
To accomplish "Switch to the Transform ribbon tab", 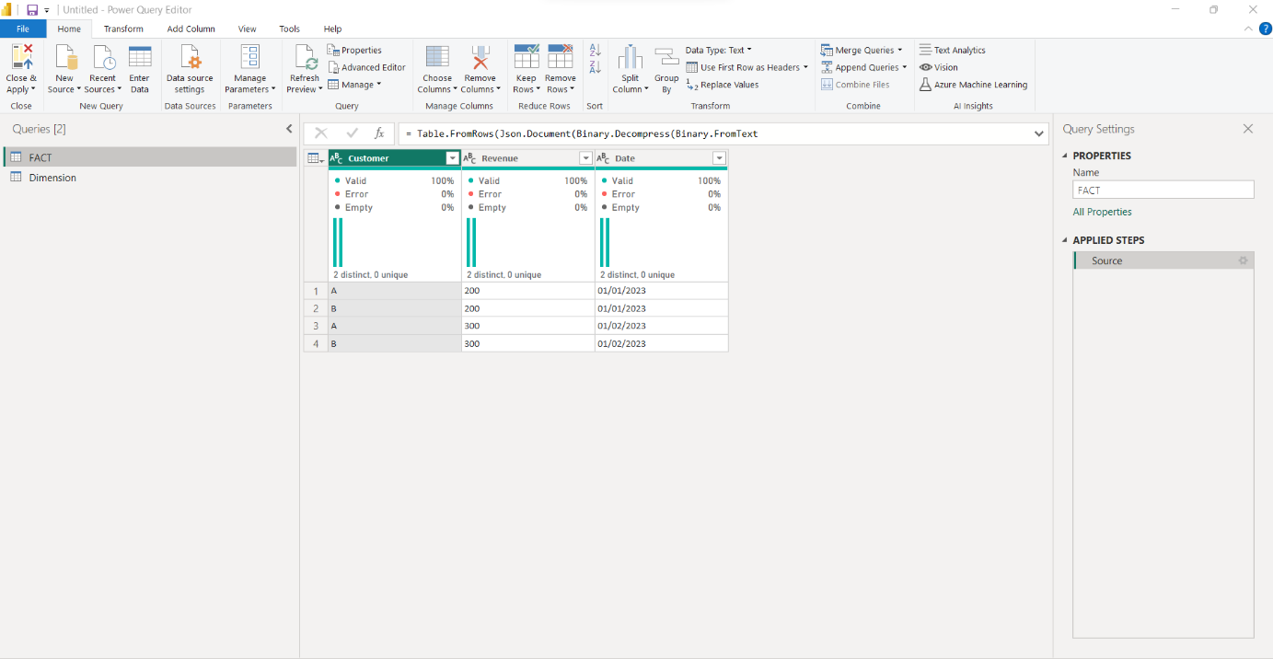I will tap(123, 29).
